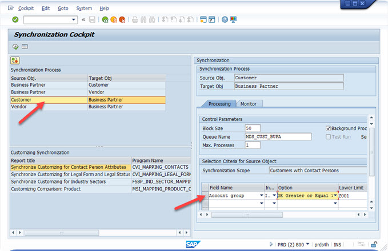This screenshot has height=251, width=388.
Task: Switch to the Processing tab
Action: click(219, 104)
